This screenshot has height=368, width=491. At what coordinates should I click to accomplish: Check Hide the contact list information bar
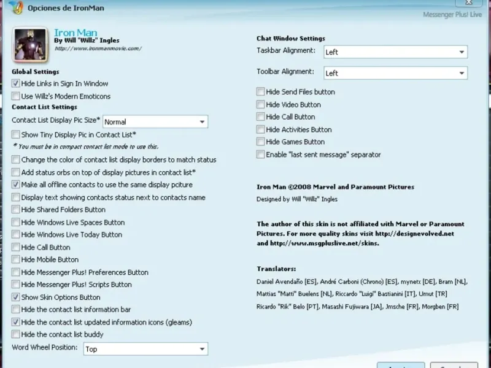click(x=15, y=309)
